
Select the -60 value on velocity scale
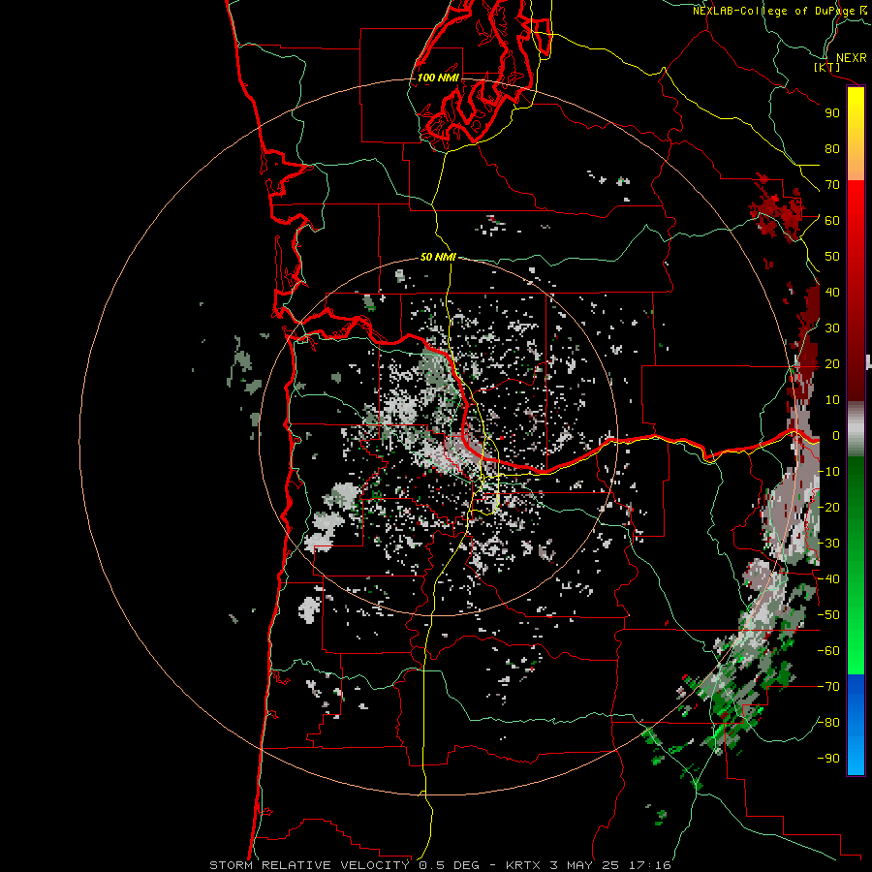coord(828,651)
